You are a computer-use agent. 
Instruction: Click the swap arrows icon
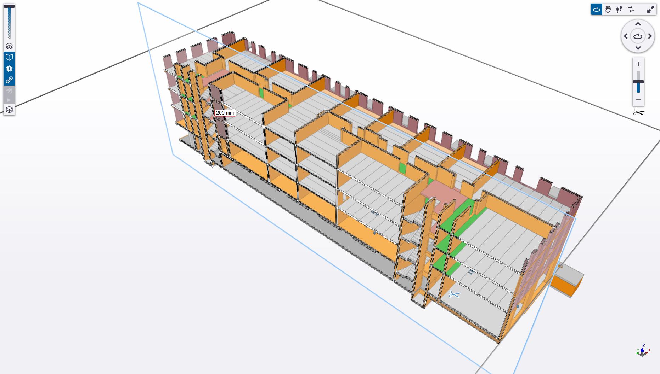click(631, 10)
